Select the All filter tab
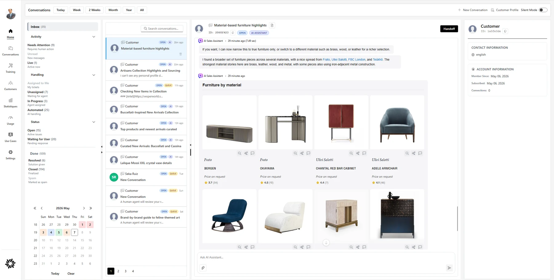The width and height of the screenshot is (554, 280). [x=142, y=10]
